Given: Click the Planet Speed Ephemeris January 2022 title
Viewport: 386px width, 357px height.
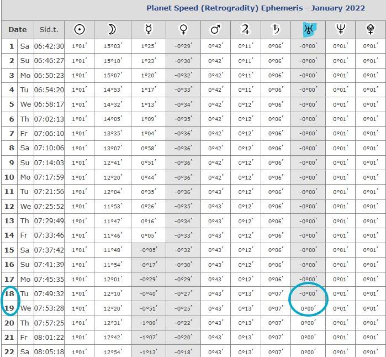Looking at the screenshot, I should pos(256,8).
